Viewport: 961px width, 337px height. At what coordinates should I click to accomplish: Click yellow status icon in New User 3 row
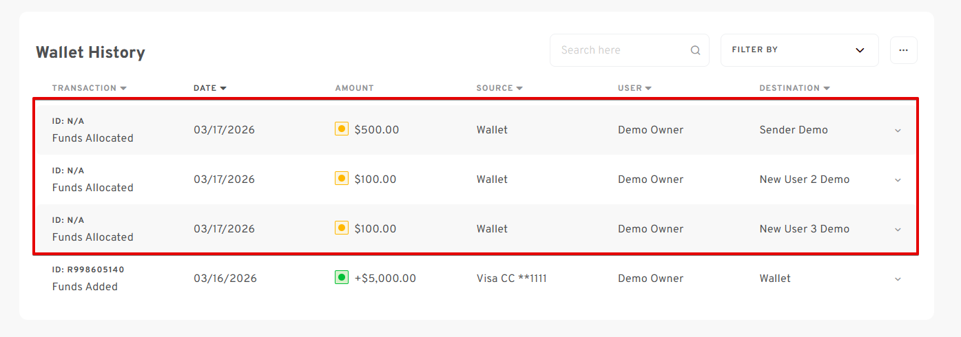[341, 228]
